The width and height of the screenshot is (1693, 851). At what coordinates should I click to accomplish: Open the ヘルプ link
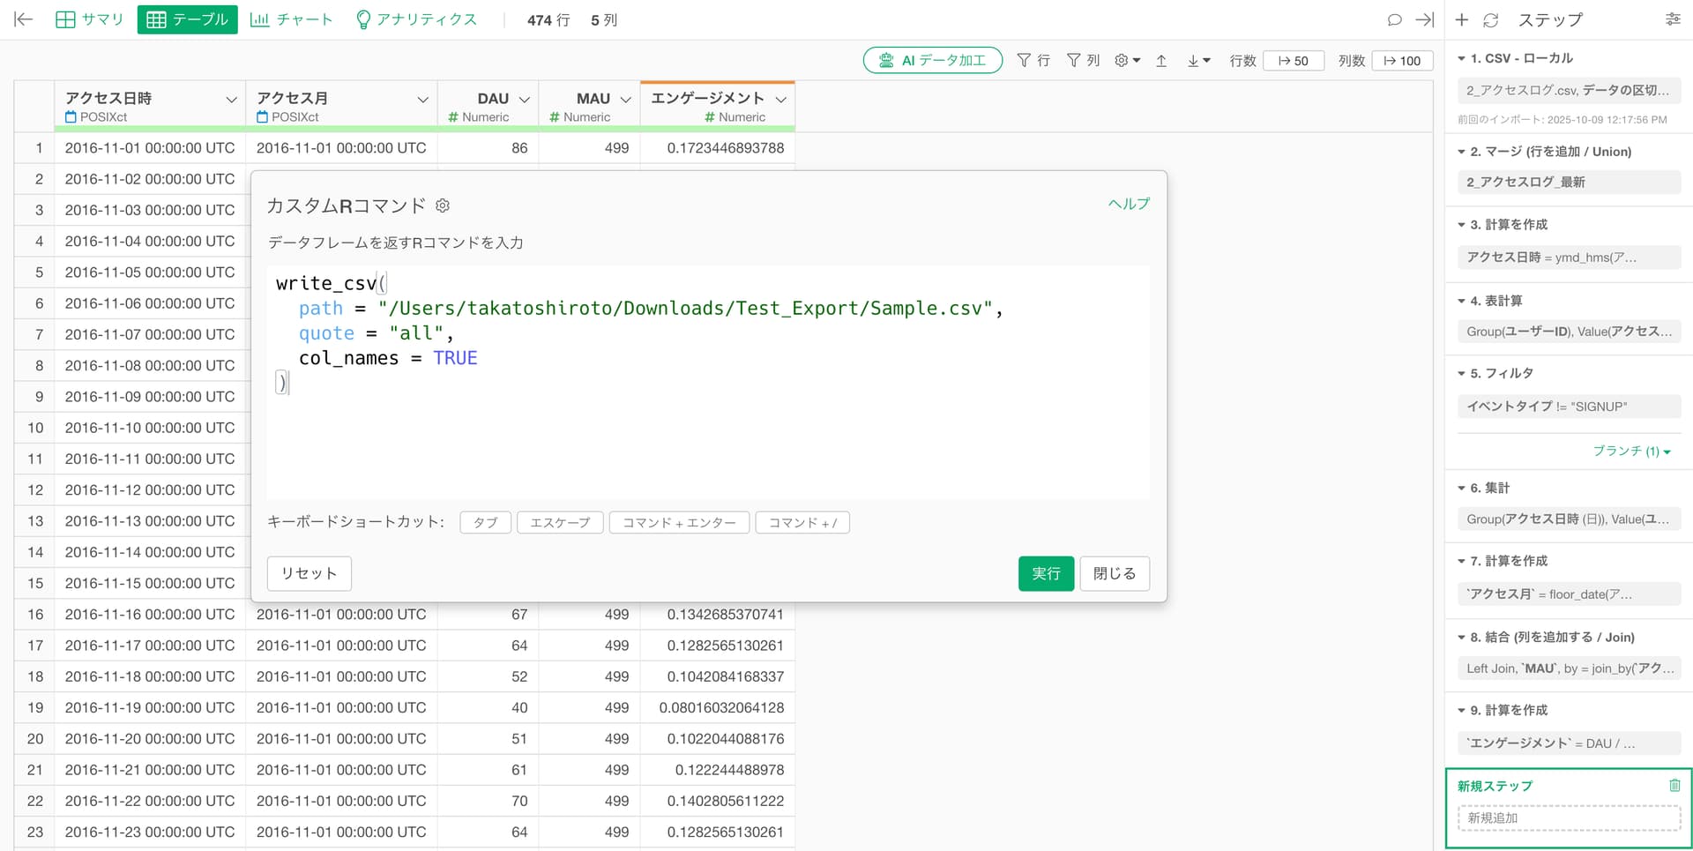coord(1129,204)
